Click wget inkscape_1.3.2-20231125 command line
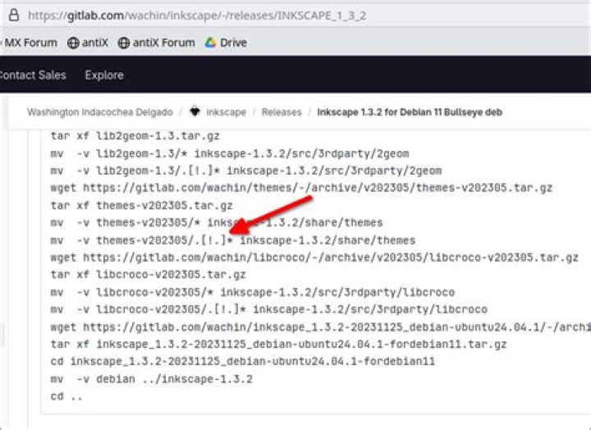591x430 pixels. [x=321, y=327]
